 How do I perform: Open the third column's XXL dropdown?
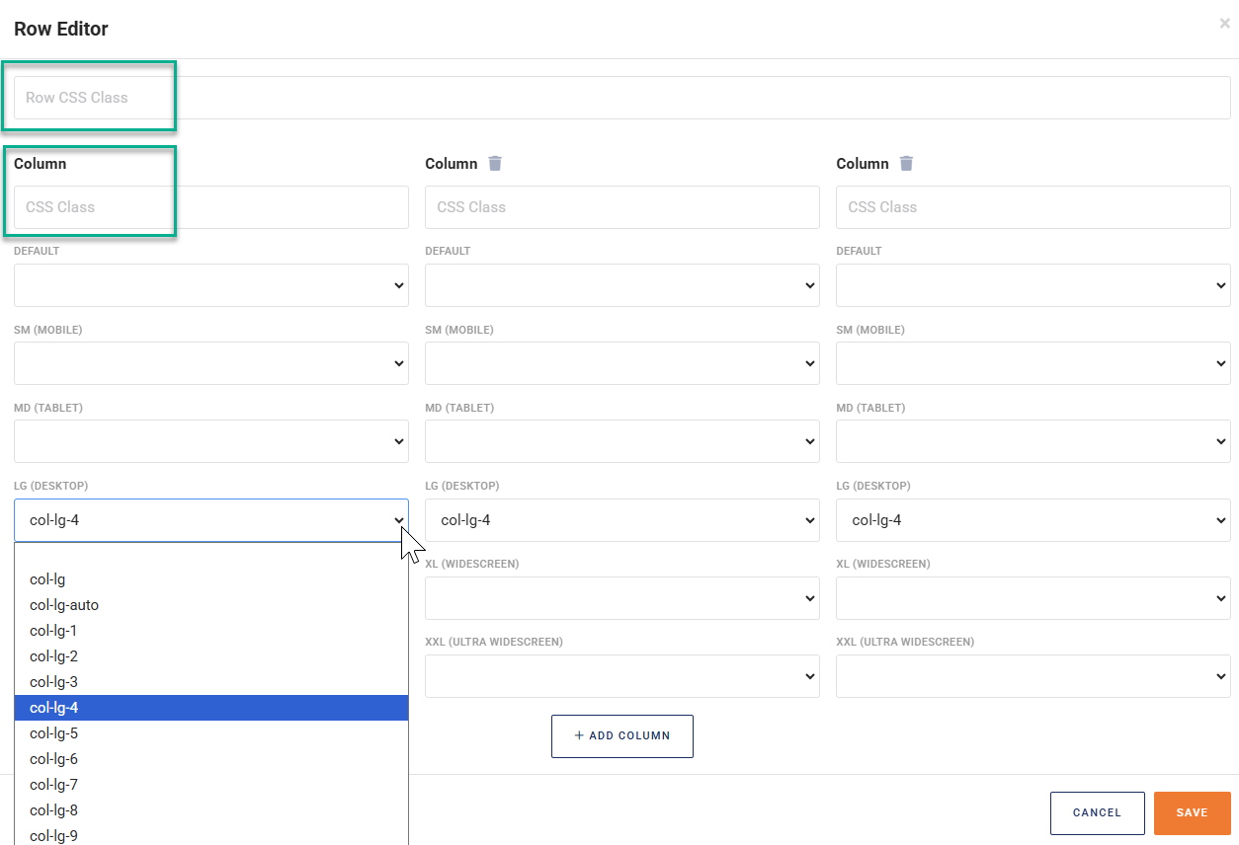(x=1032, y=676)
